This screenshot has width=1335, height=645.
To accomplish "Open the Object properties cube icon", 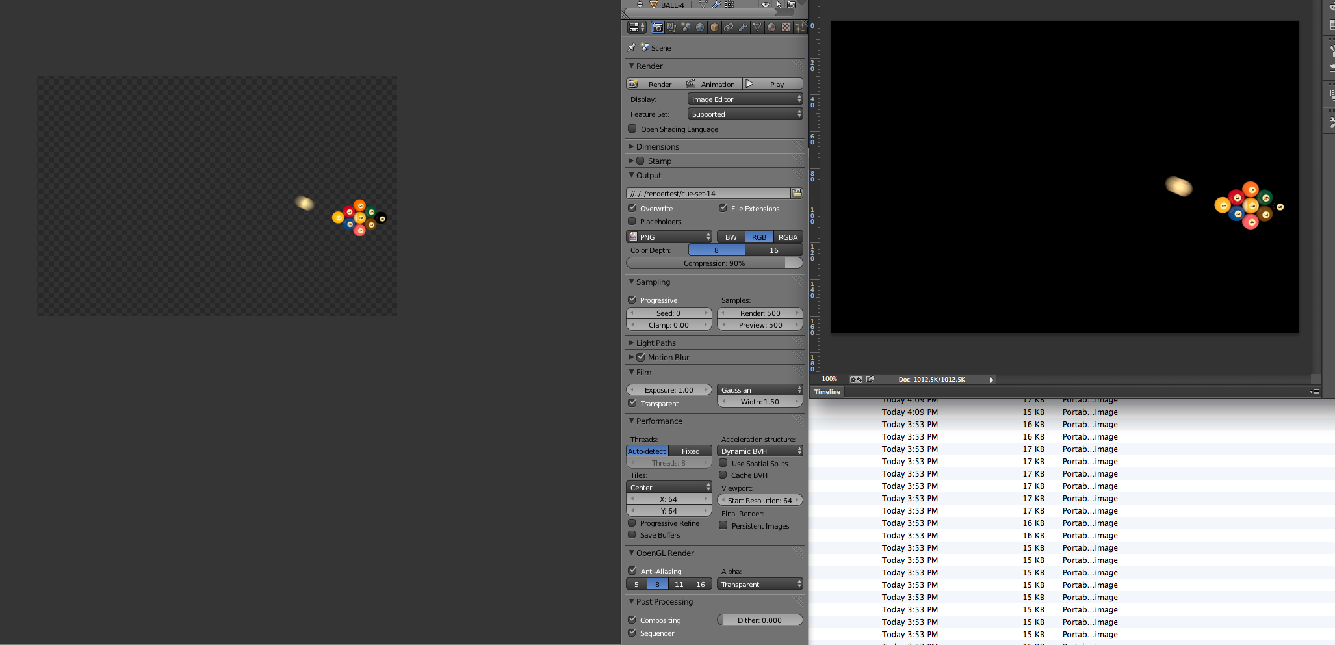I will pos(714,27).
